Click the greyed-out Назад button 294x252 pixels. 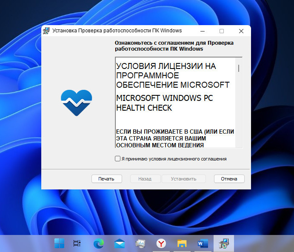[145, 179]
